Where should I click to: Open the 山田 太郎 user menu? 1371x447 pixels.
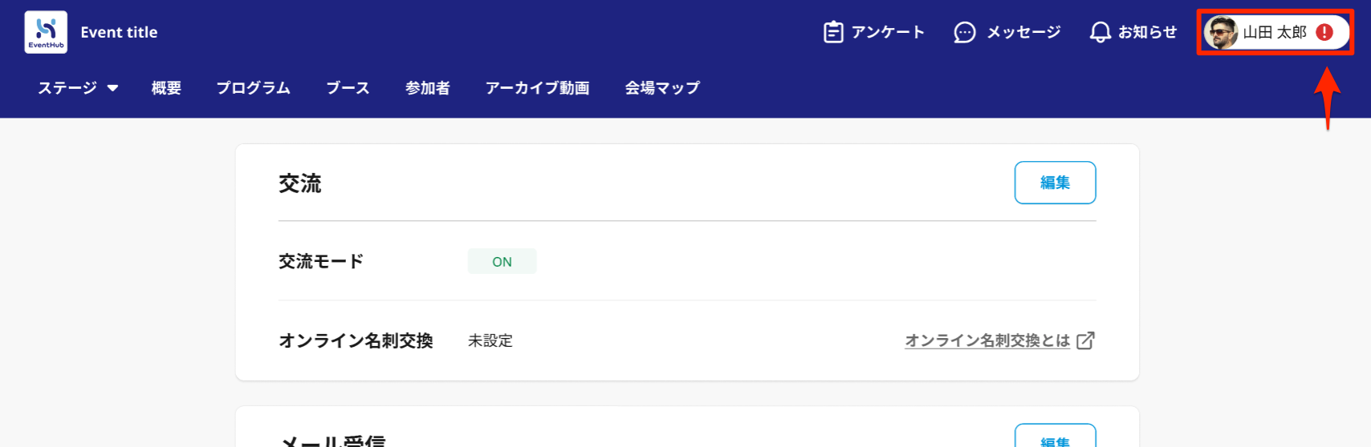(x=1275, y=32)
